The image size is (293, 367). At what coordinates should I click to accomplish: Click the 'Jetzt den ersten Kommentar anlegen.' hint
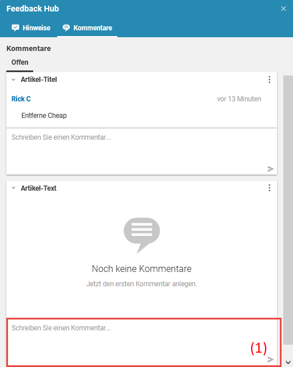pyautogui.click(x=141, y=284)
